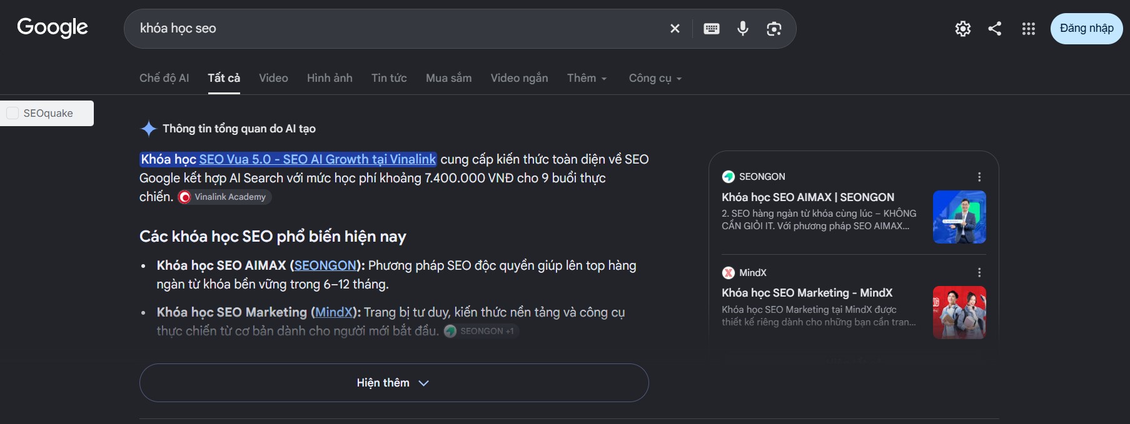The height and width of the screenshot is (424, 1130).
Task: Start voice search with the microphone icon
Action: tap(743, 29)
